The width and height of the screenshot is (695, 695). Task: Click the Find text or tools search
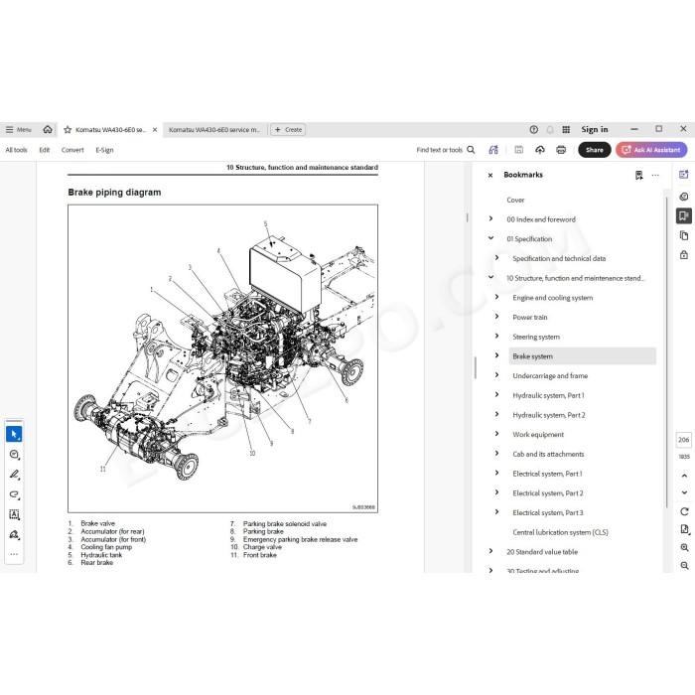tap(446, 150)
